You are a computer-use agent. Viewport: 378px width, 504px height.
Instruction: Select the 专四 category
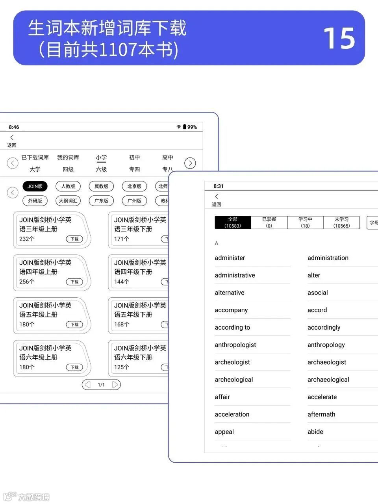click(x=134, y=169)
